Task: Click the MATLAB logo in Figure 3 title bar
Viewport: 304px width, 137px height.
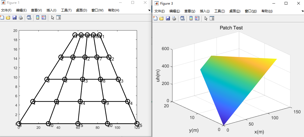Action: click(x=157, y=3)
